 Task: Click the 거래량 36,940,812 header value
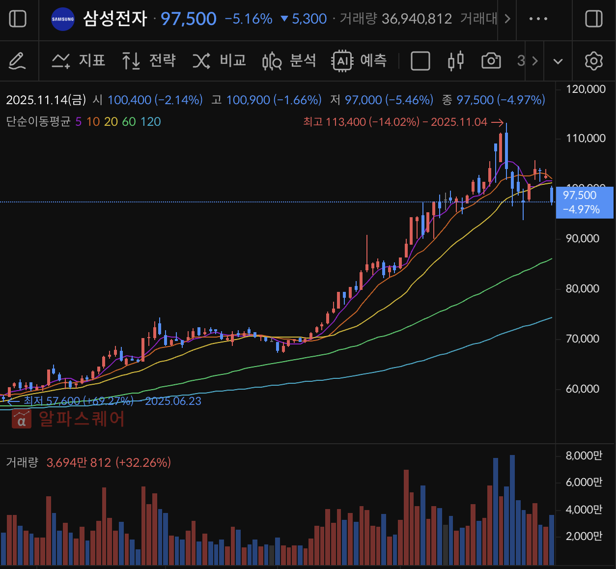point(396,19)
